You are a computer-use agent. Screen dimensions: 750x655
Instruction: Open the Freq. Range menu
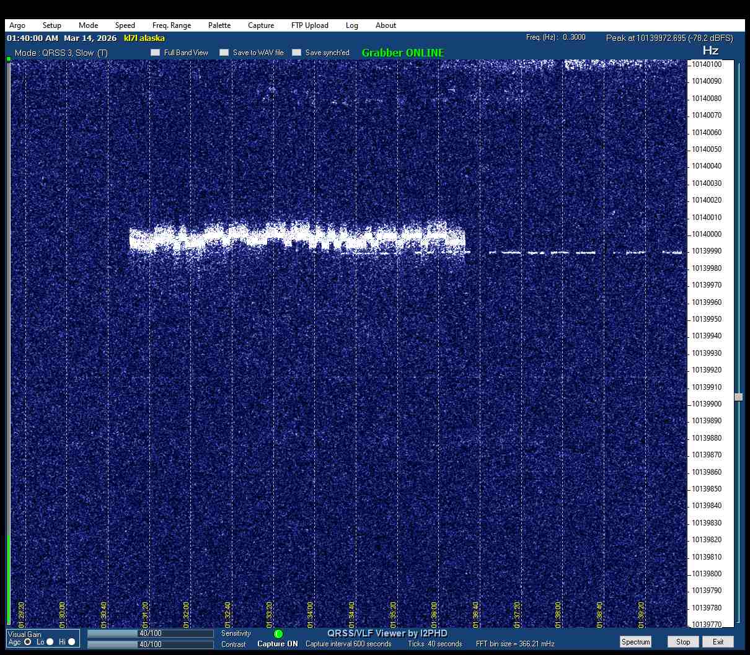pyautogui.click(x=172, y=25)
